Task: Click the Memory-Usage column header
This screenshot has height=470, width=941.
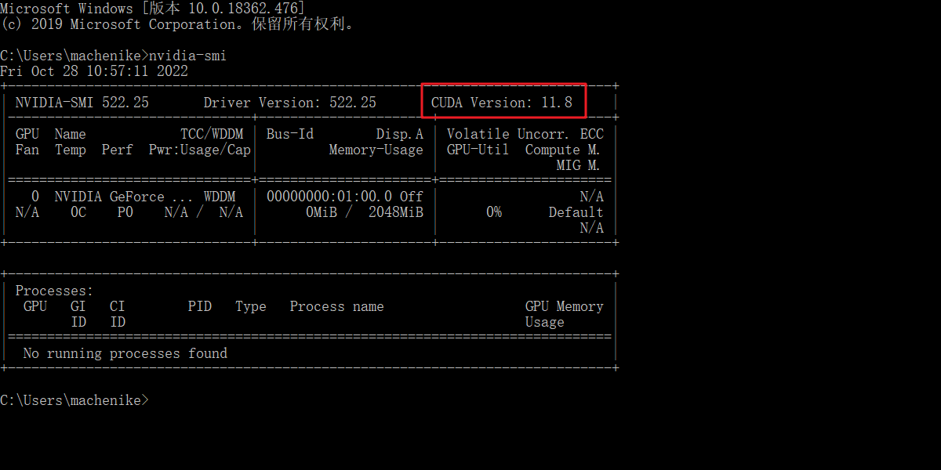Action: (x=376, y=150)
